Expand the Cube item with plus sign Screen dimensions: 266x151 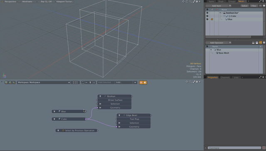[224, 16]
